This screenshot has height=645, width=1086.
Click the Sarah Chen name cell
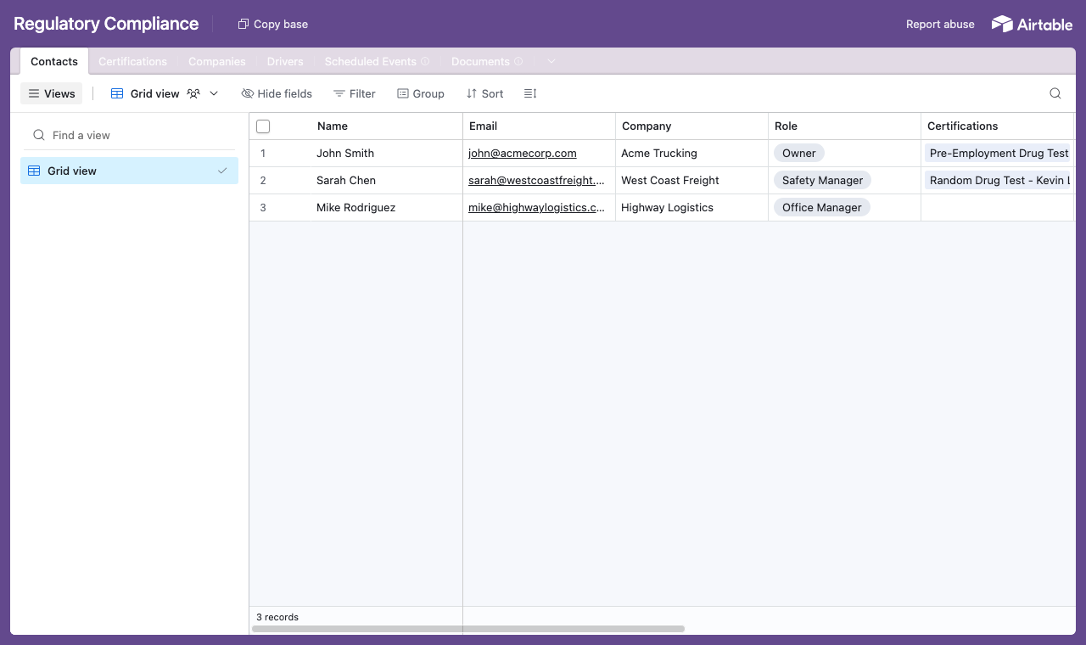point(386,181)
